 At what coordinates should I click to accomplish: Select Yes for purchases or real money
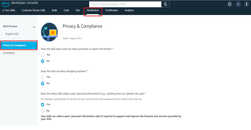click(43, 55)
